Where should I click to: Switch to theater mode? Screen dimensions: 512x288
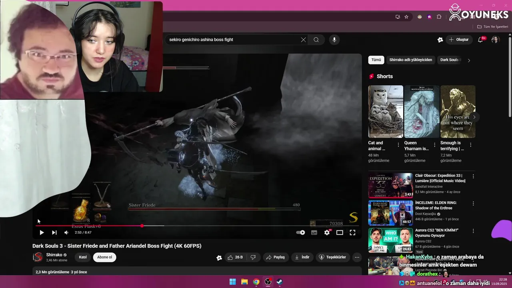340,232
